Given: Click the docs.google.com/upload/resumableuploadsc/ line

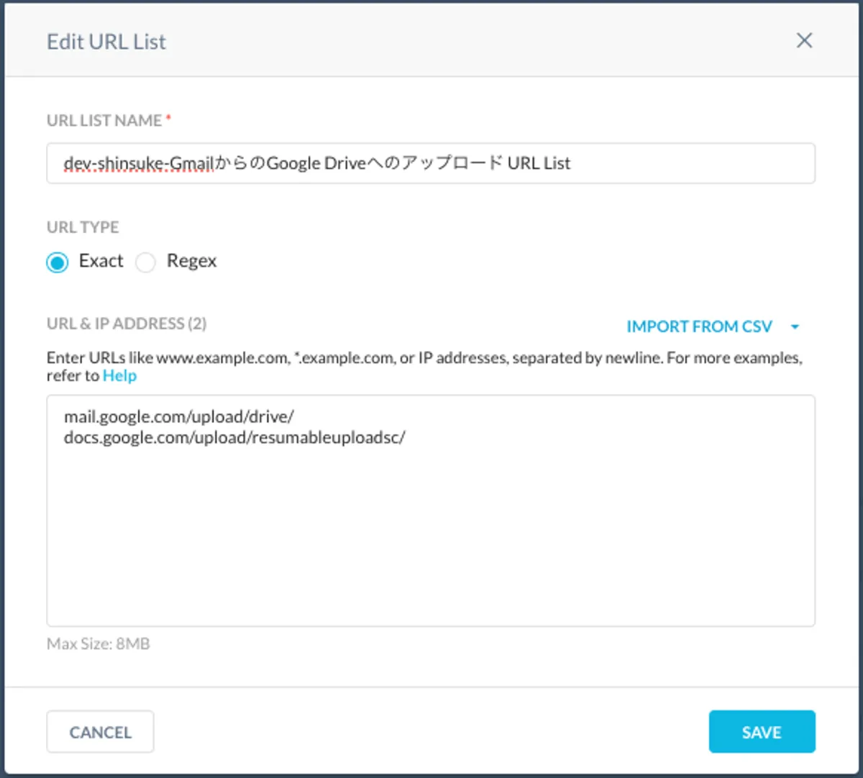Looking at the screenshot, I should click(234, 438).
